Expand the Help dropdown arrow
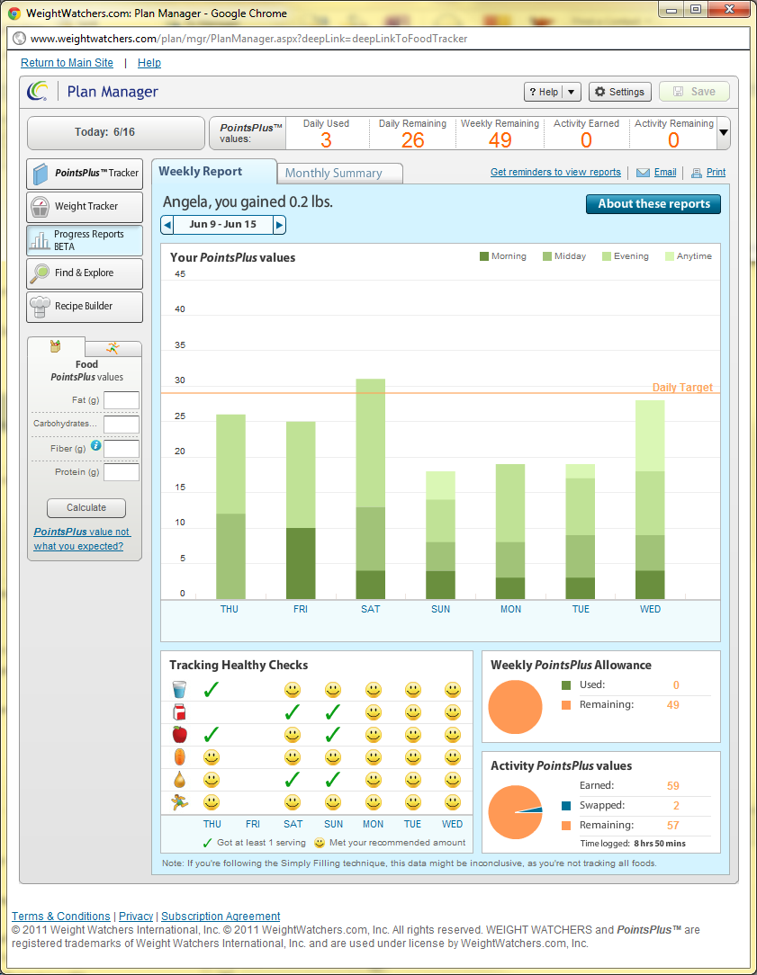Viewport: 757px width, 975px height. [572, 92]
